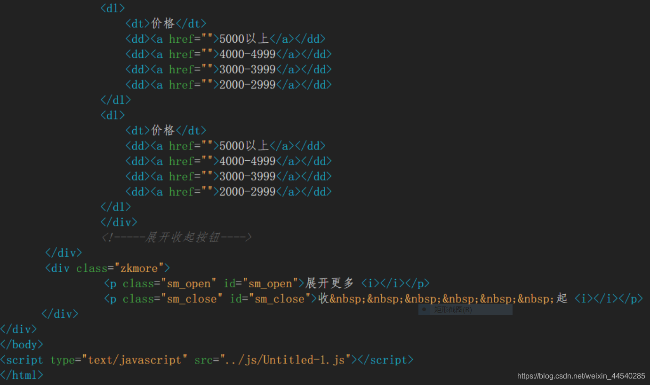The width and height of the screenshot is (650, 385).
Task: Click the '收' character before the &nbsp; entities
Action: click(x=324, y=299)
